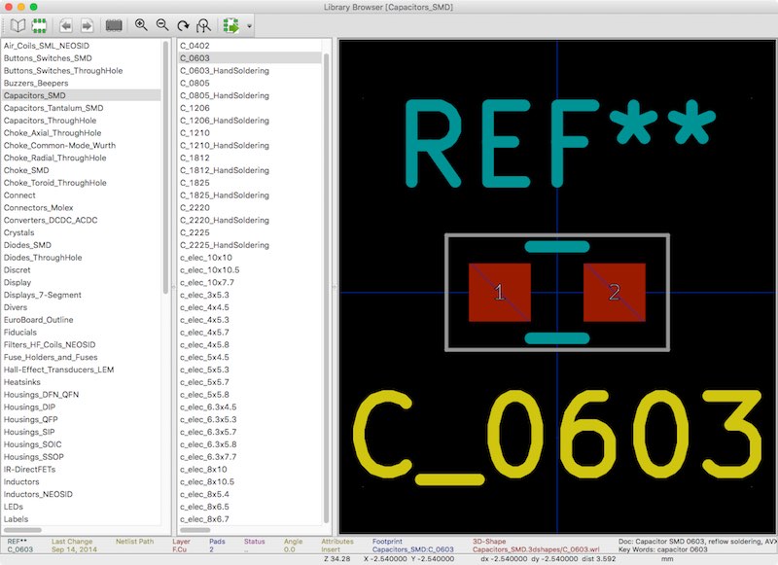Click the library list vertical scrollbar
The height and width of the screenshot is (565, 778).
pos(165,167)
